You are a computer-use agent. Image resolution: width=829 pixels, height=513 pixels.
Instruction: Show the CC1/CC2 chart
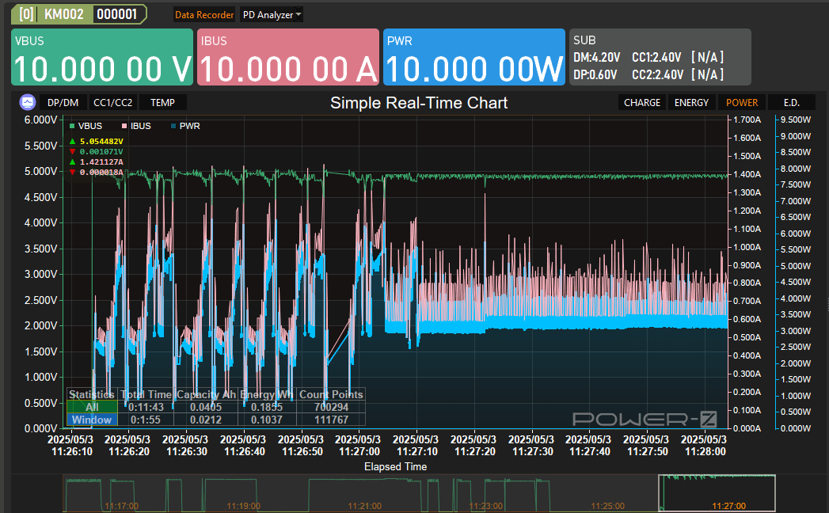(x=113, y=102)
